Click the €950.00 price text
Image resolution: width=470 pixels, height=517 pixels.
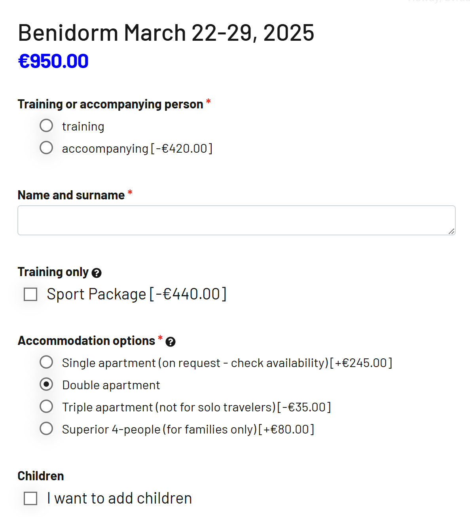point(53,61)
